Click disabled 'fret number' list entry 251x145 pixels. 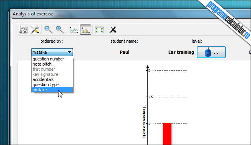pos(52,69)
